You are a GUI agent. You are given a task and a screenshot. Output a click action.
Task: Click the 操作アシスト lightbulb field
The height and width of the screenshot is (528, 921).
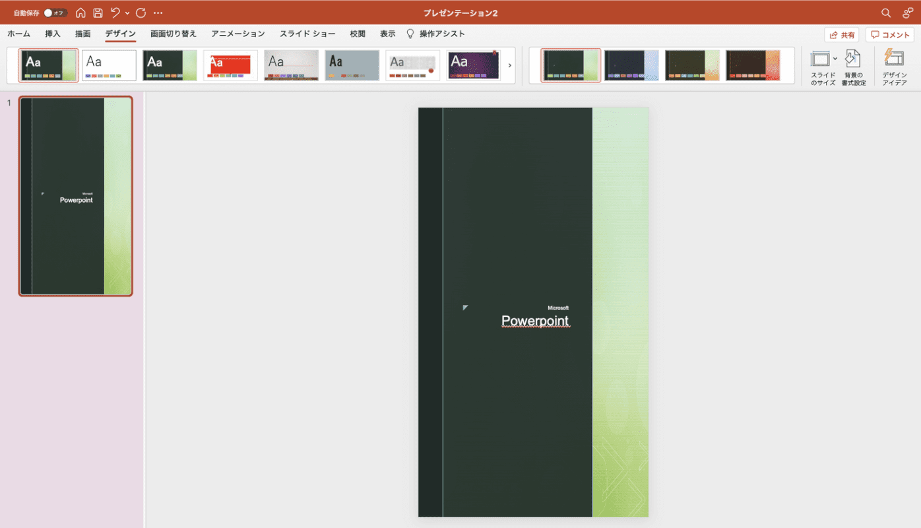435,34
